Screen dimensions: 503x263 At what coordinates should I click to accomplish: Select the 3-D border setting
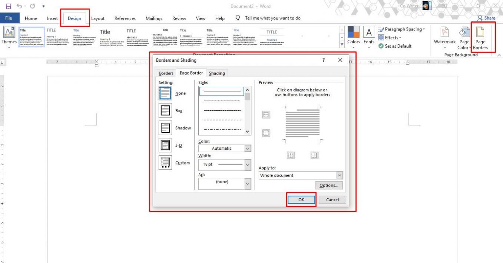165,145
